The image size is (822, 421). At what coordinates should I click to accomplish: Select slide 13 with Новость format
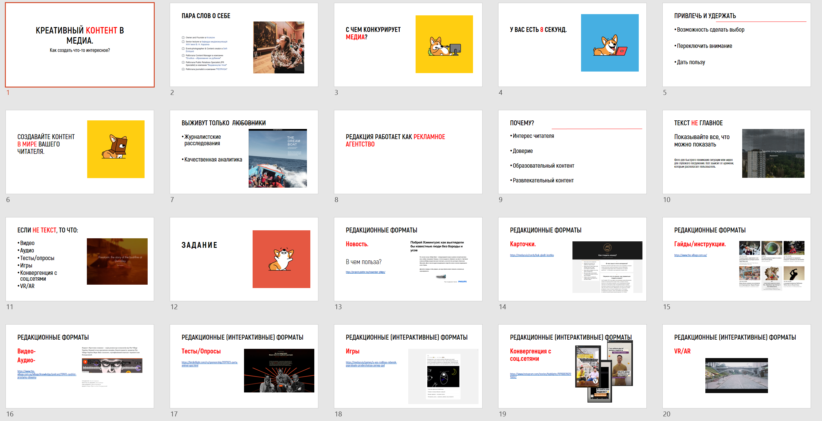point(408,259)
